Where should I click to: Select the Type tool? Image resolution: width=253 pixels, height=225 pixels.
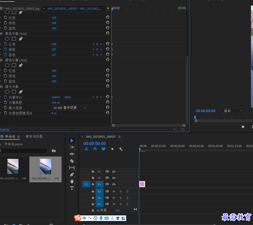(72, 188)
